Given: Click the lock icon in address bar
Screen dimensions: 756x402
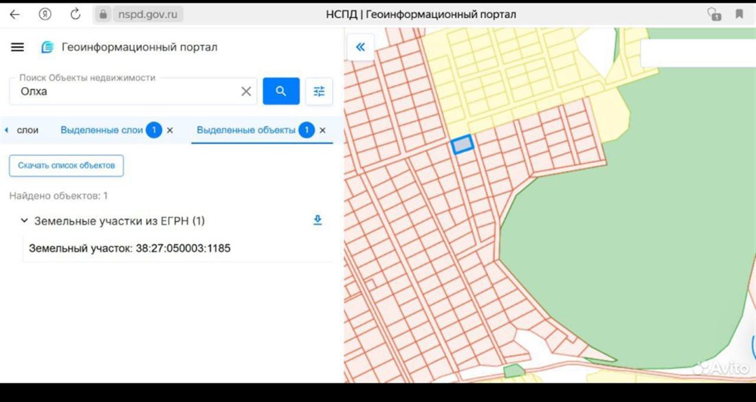Looking at the screenshot, I should click(102, 14).
